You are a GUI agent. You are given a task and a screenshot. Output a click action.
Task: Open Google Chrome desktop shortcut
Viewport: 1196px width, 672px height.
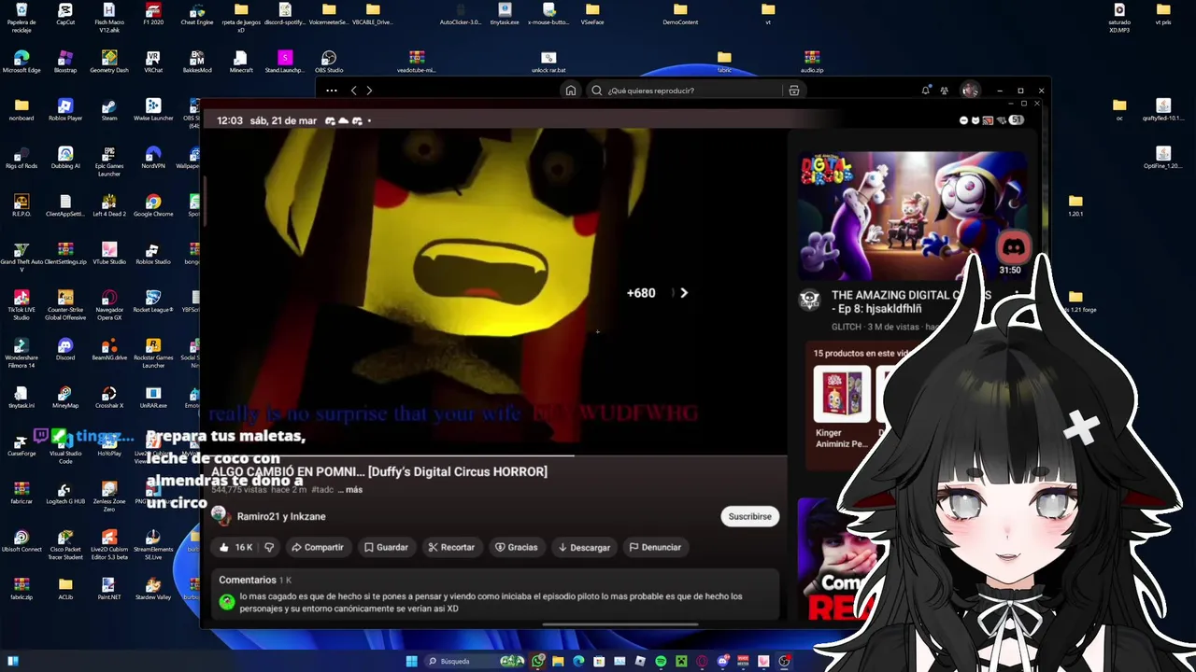[x=153, y=206]
